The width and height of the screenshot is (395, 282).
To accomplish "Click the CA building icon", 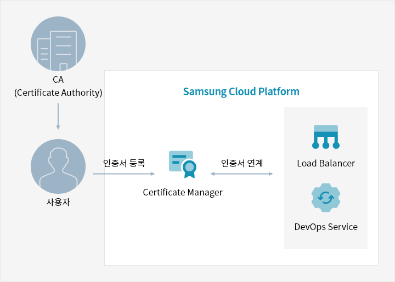I will coord(58,44).
